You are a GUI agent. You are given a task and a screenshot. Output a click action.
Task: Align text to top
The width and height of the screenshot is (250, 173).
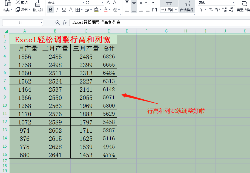(x=127, y=2)
